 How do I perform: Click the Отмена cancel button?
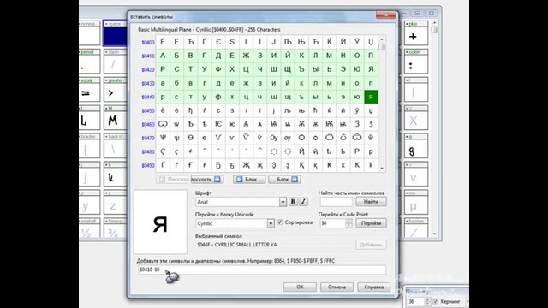click(x=337, y=287)
